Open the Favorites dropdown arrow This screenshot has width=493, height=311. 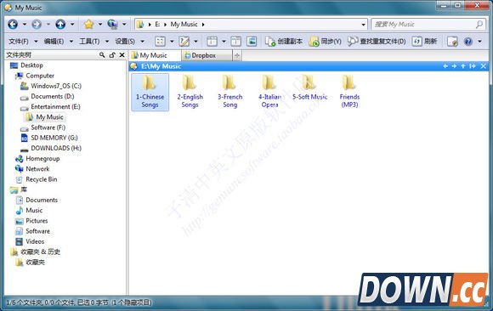[100, 24]
